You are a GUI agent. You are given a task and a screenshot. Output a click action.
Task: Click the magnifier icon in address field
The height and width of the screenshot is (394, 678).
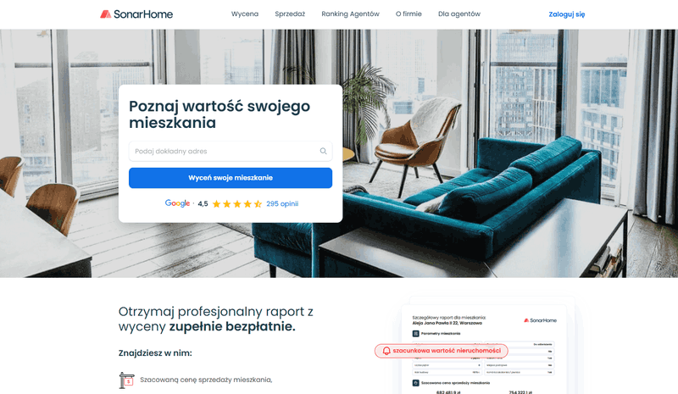pos(323,151)
